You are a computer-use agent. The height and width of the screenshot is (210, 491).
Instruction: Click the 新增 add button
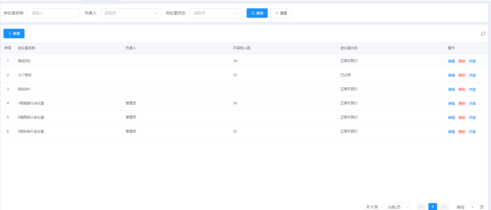click(x=14, y=34)
